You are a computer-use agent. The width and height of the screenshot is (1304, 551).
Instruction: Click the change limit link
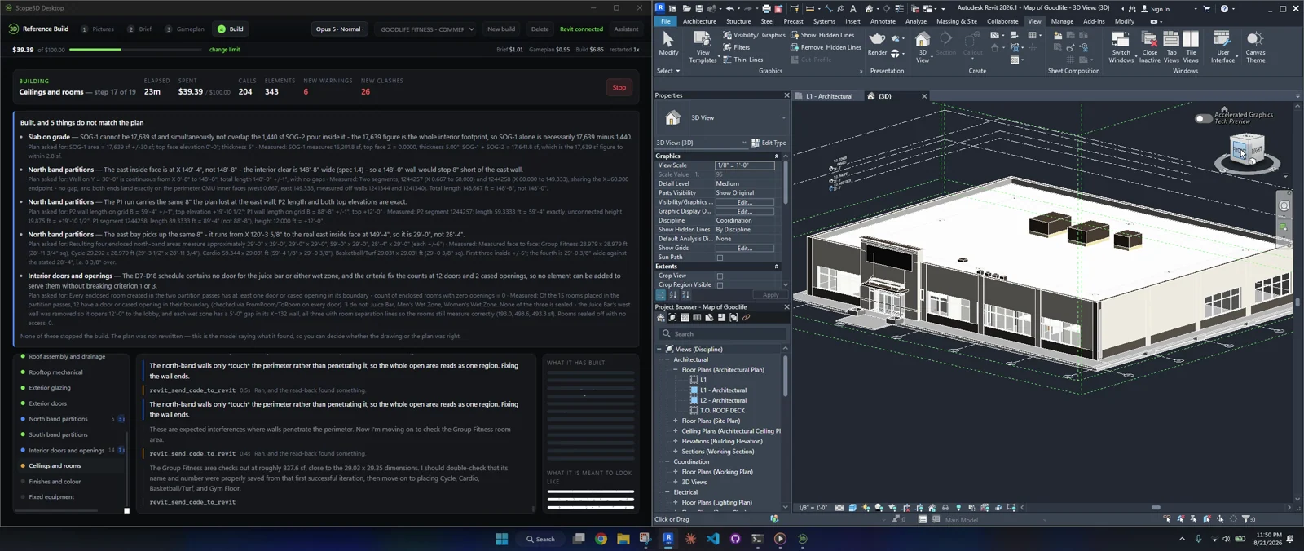click(x=225, y=50)
